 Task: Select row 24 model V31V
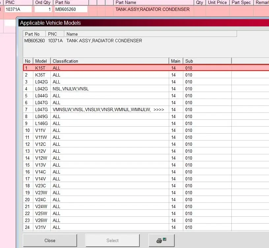coord(146,227)
